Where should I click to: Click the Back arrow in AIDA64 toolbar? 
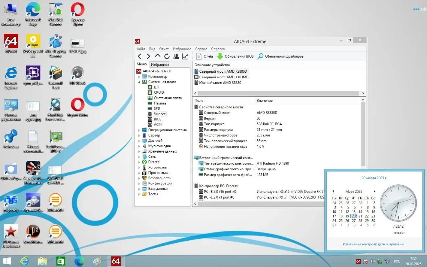(140, 56)
